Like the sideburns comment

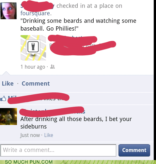point(49,135)
